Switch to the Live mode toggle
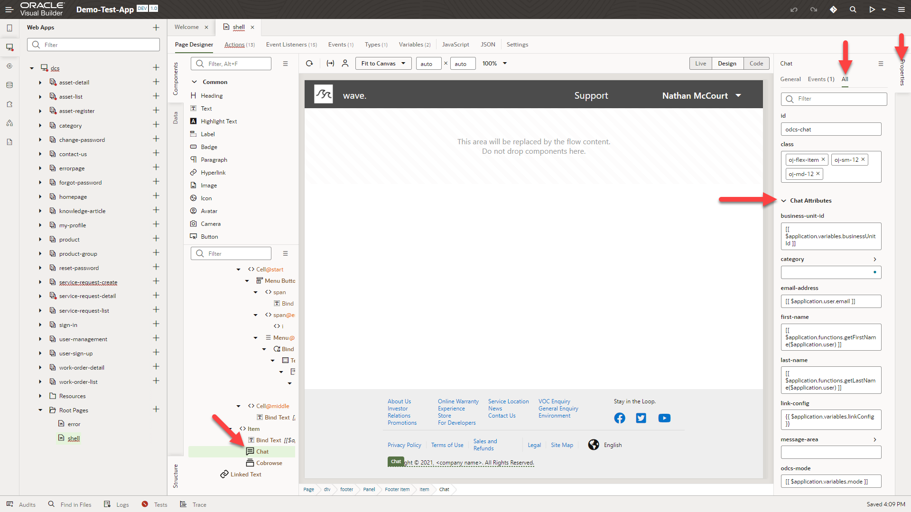The width and height of the screenshot is (911, 512). click(x=701, y=63)
